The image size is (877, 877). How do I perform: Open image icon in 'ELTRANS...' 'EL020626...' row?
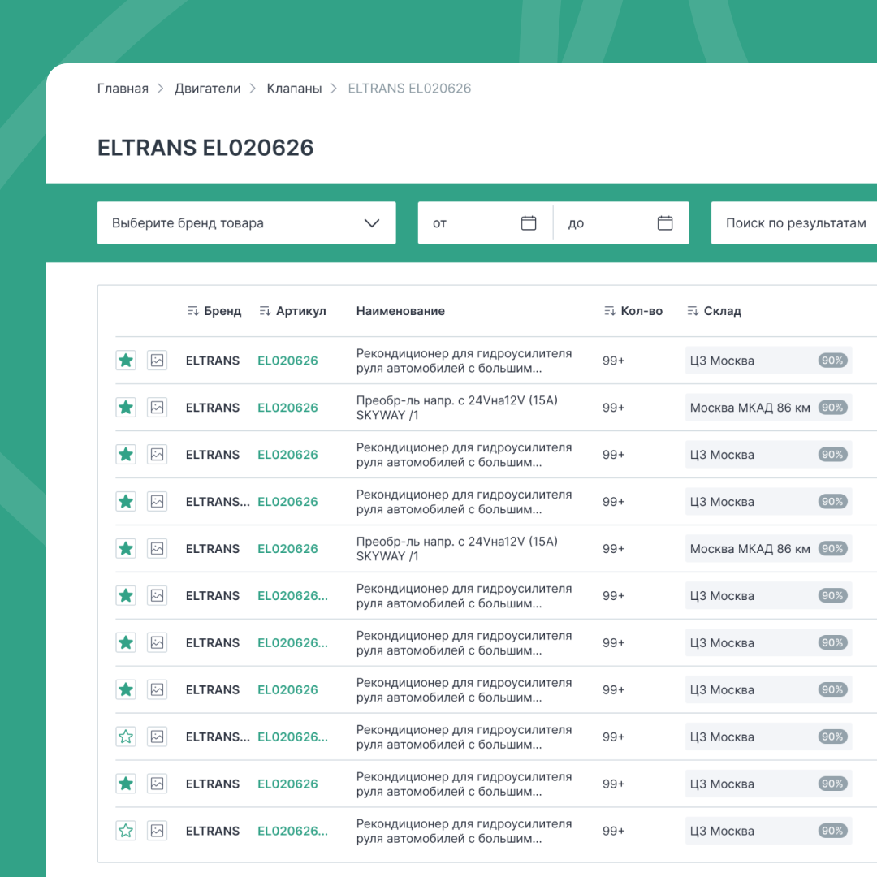tap(158, 737)
